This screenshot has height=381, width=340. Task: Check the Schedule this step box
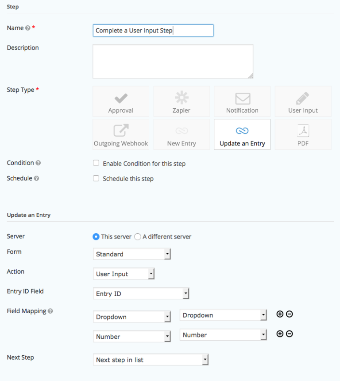point(96,179)
